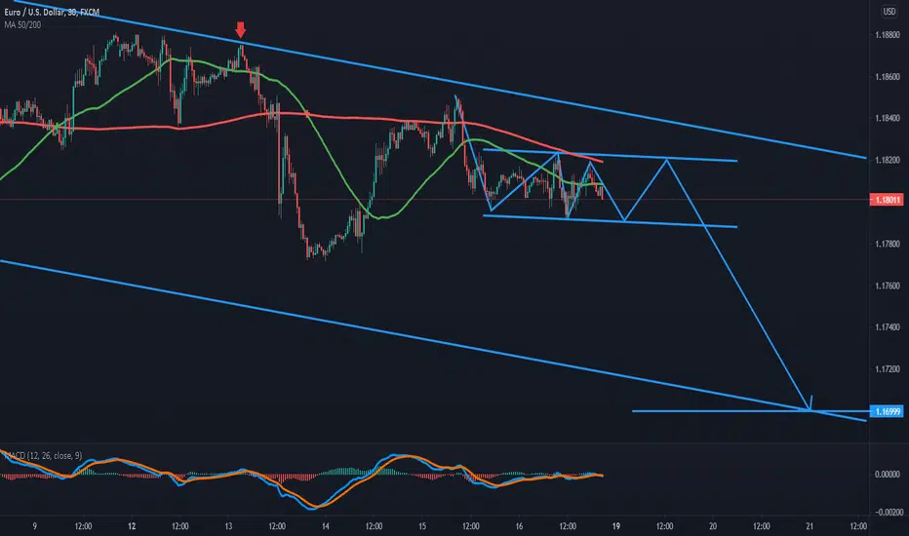Image resolution: width=909 pixels, height=536 pixels.
Task: Click the USD currency button on the price axis
Action: pos(889,12)
